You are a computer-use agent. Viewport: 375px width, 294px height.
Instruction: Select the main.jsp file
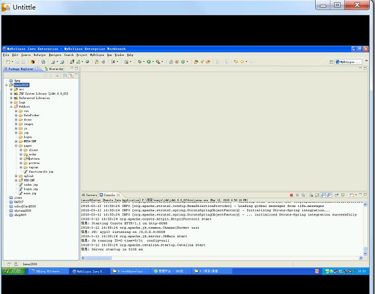point(30,193)
